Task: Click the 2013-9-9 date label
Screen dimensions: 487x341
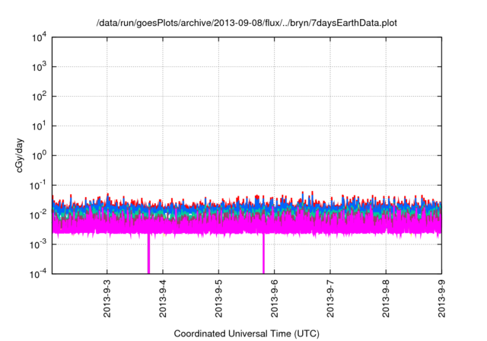Action: (441, 298)
